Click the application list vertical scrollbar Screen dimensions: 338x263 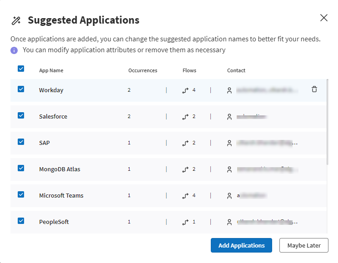pos(327,123)
